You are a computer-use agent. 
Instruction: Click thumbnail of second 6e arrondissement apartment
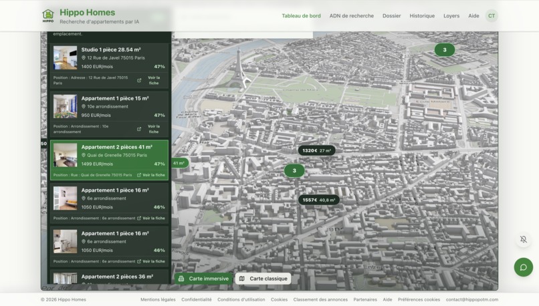[66, 242]
